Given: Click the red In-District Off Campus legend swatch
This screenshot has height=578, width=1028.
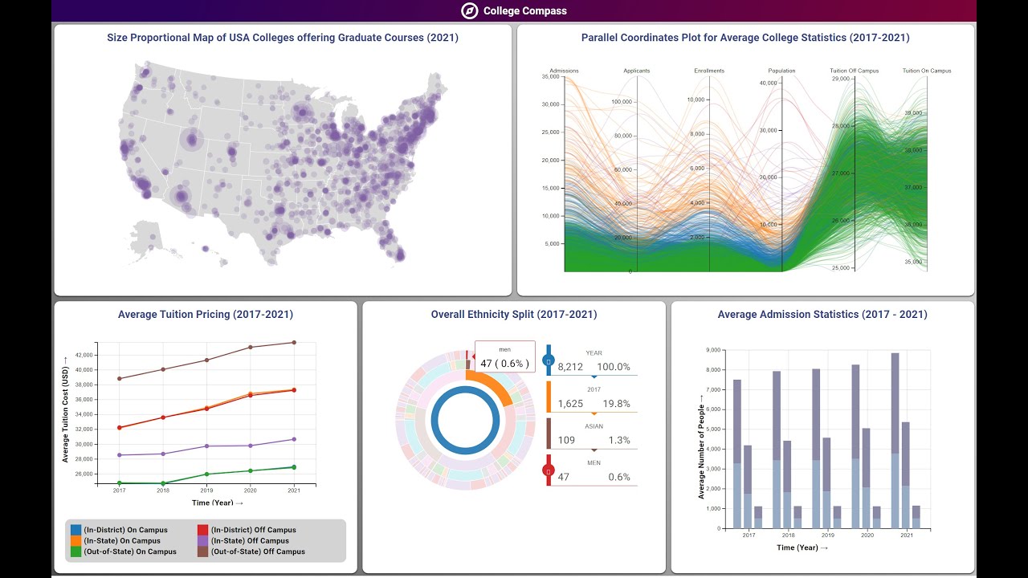Looking at the screenshot, I should point(203,530).
